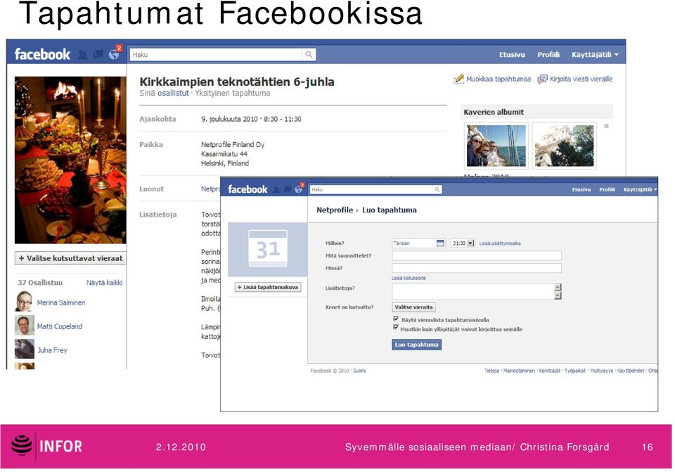Open the candlelit buffet event photo
The height and width of the screenshot is (472, 675).
pyautogui.click(x=70, y=160)
